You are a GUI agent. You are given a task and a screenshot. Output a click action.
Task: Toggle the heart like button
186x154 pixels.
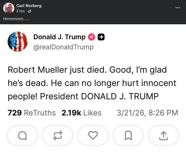93,135
